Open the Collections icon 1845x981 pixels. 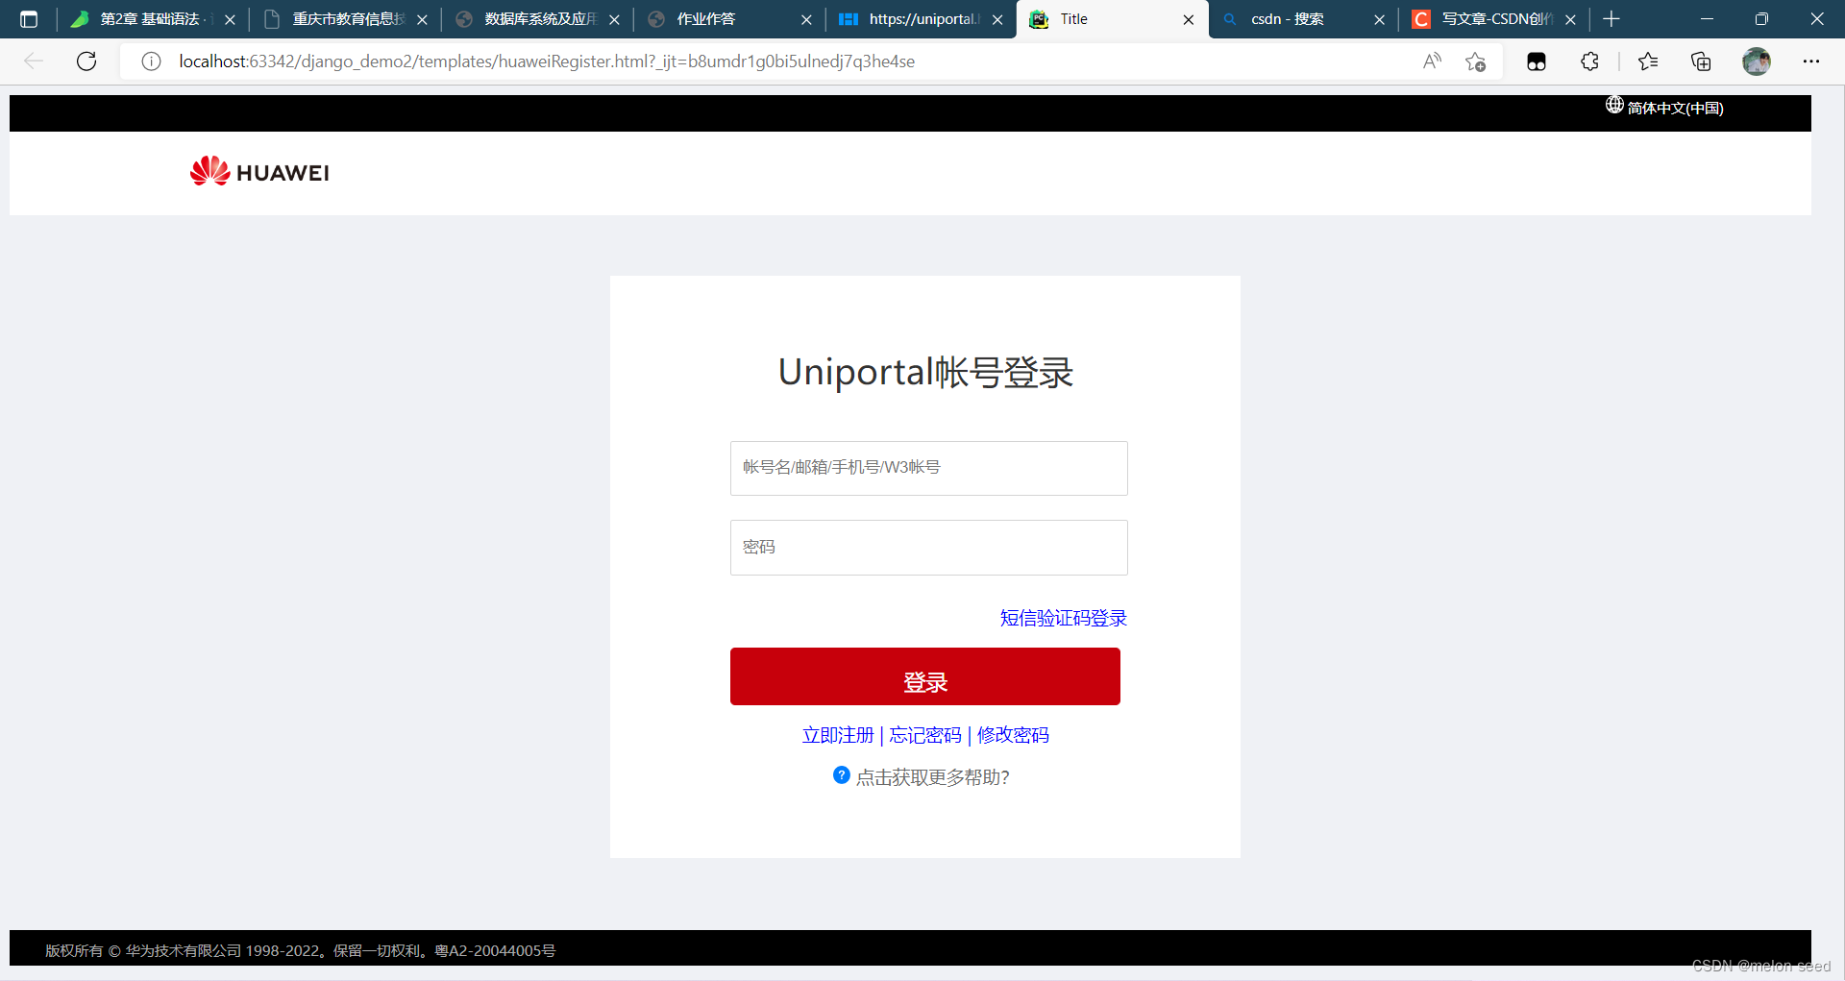pyautogui.click(x=1701, y=61)
